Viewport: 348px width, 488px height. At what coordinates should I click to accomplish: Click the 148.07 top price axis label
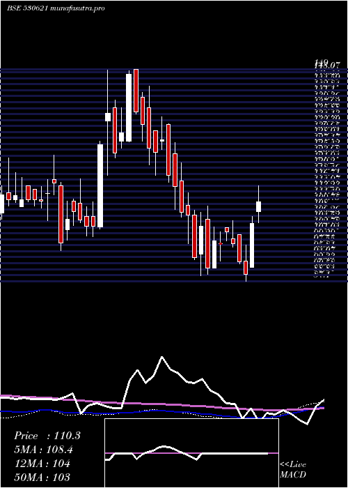click(326, 65)
